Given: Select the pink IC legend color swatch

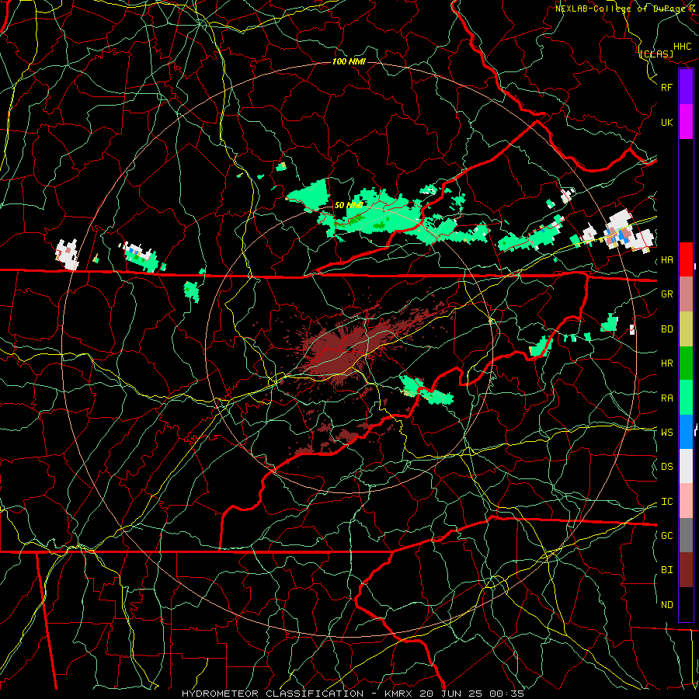Looking at the screenshot, I should coord(686,501).
